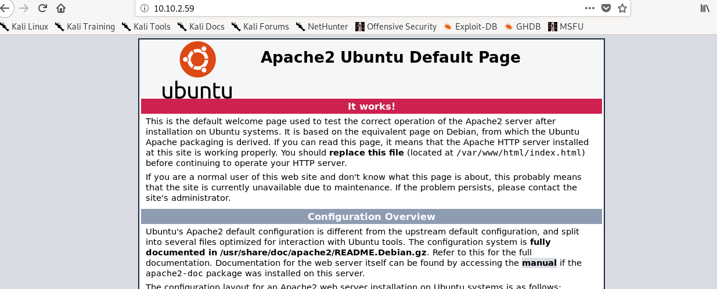This screenshot has height=289, width=717.
Task: Click the Ubuntu logo image
Action: click(197, 70)
